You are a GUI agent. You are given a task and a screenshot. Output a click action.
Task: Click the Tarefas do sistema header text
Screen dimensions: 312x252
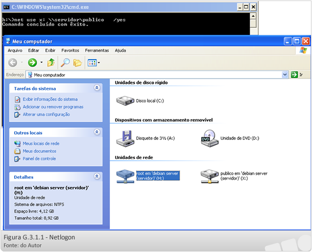(35, 89)
